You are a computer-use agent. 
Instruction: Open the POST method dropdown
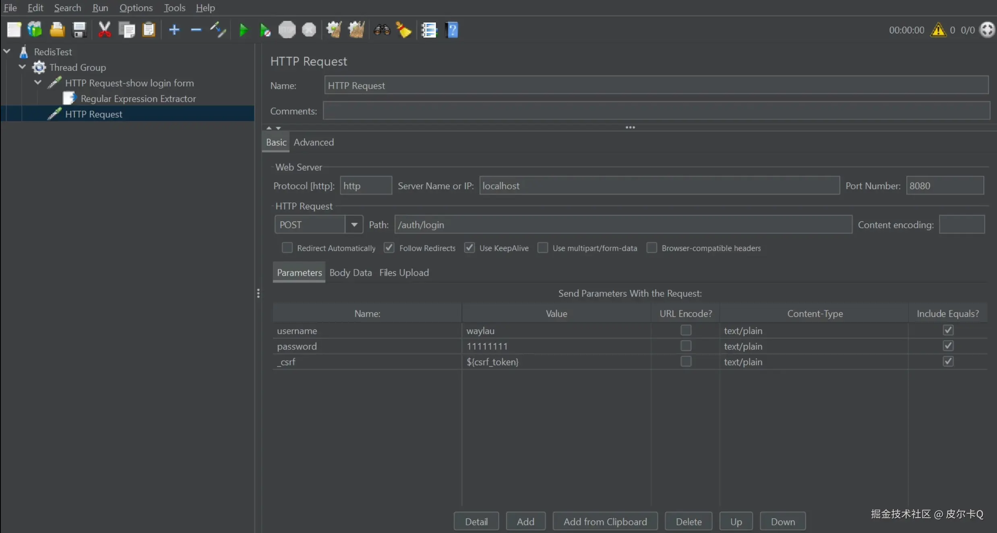click(354, 225)
